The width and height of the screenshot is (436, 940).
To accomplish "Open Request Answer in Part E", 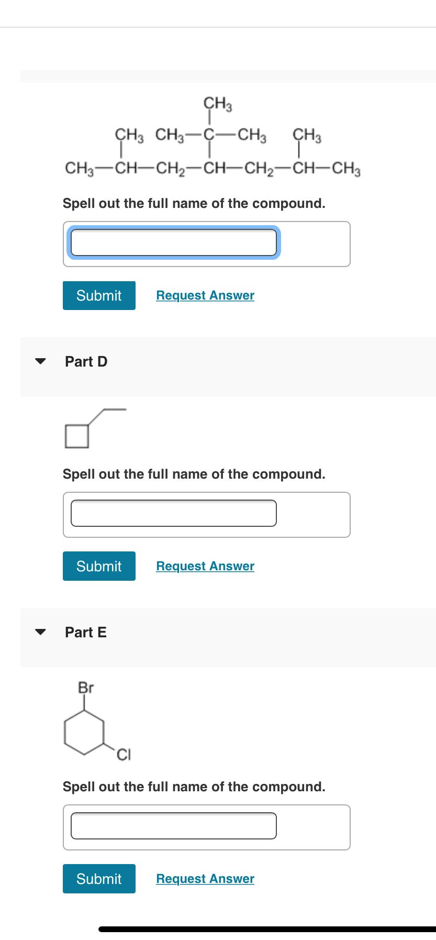I will tap(205, 879).
